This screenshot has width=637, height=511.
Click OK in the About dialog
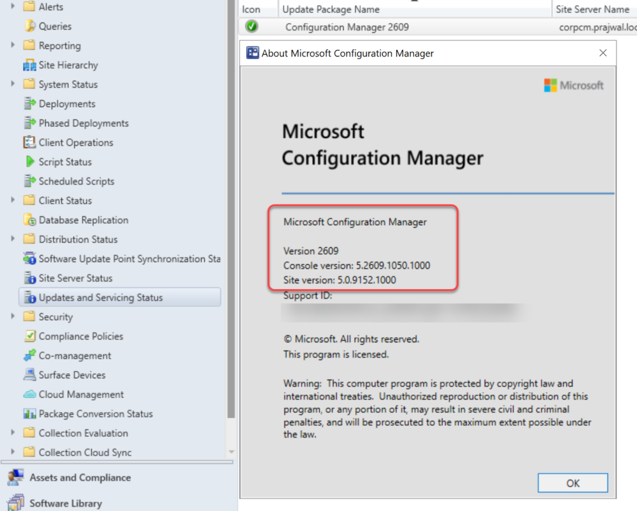pyautogui.click(x=573, y=483)
